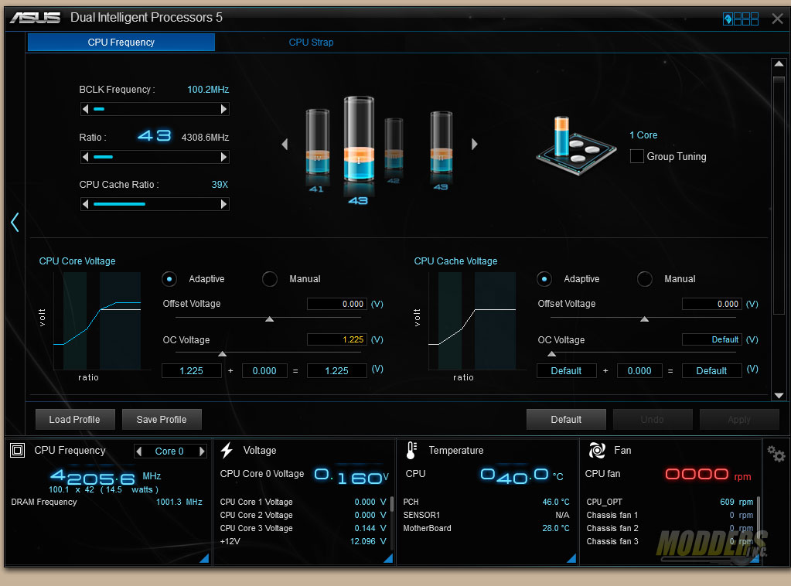Collapse side panel with left chevron

(15, 222)
